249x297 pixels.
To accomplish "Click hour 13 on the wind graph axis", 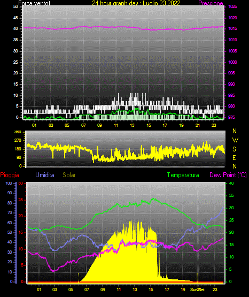I will point(132,125).
